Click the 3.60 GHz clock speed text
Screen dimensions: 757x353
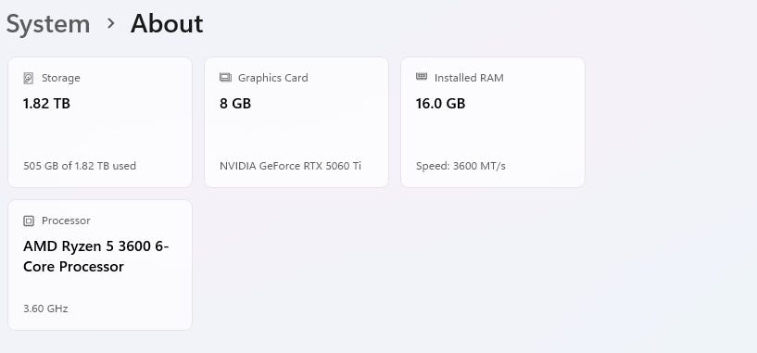click(x=45, y=309)
